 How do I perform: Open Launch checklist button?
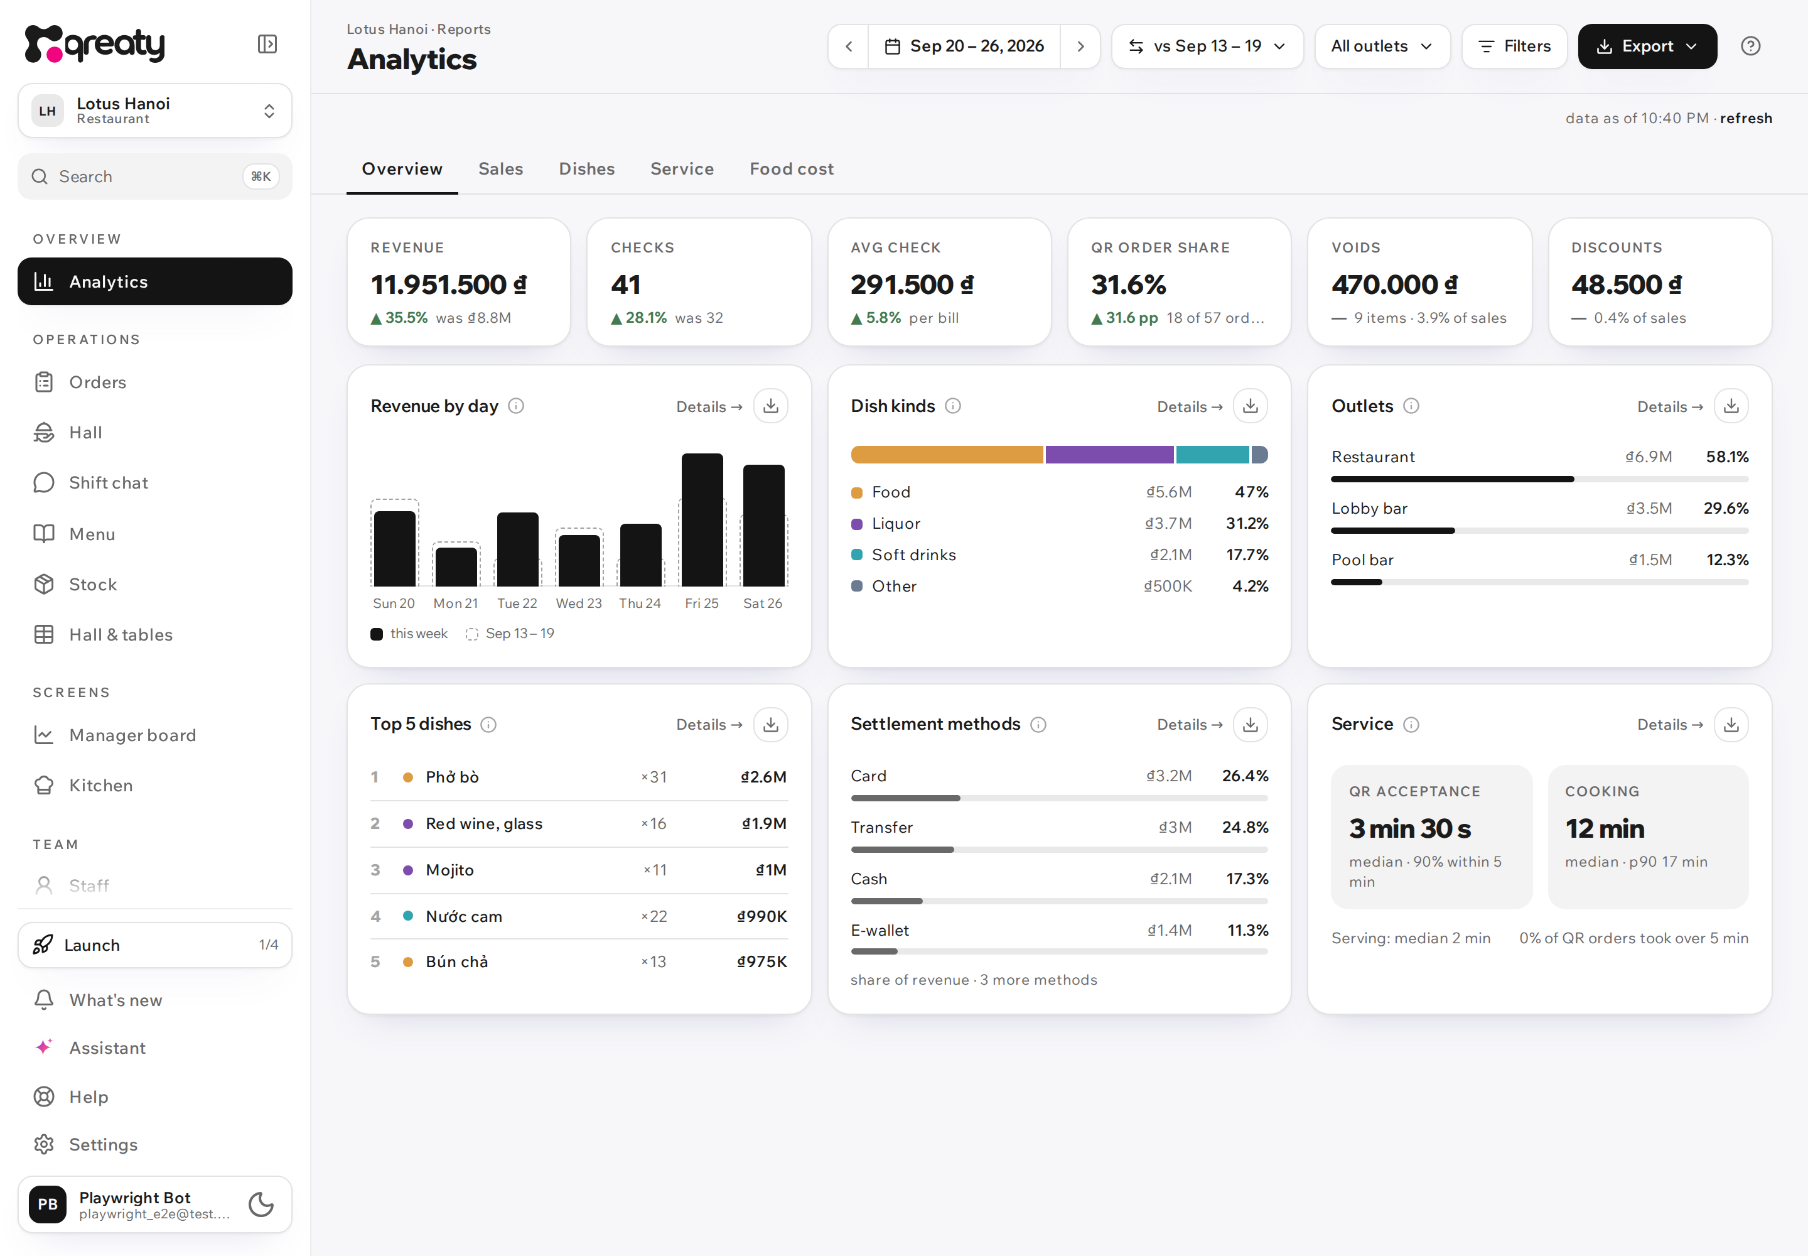(155, 945)
